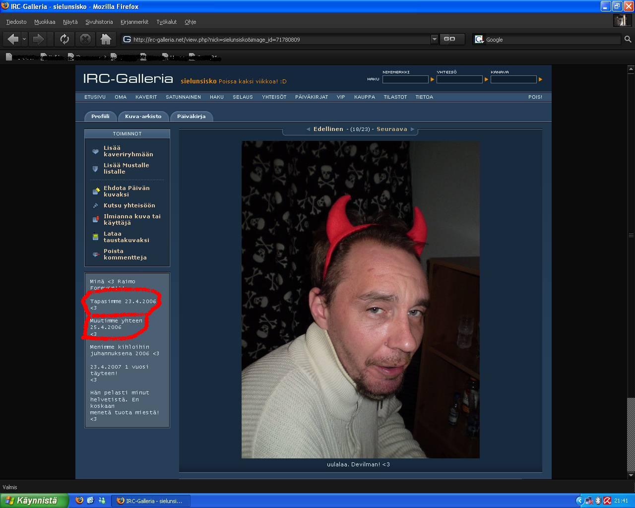The width and height of the screenshot is (635, 508).
Task: Open the Kirjanmerkit menu
Action: pos(134,22)
